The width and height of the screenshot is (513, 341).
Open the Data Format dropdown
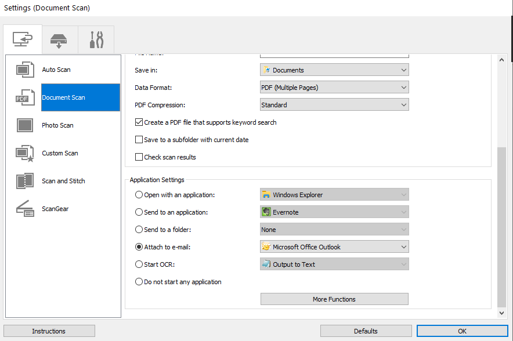334,88
